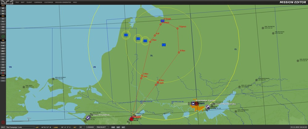
Task: Select the helicopter group placement tool
Action: pos(3,45)
